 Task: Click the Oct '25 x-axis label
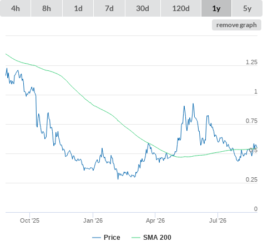point(29,220)
